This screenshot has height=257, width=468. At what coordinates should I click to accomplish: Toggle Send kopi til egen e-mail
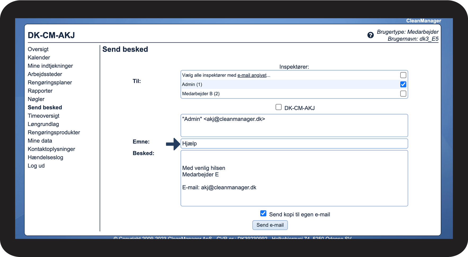point(263,214)
